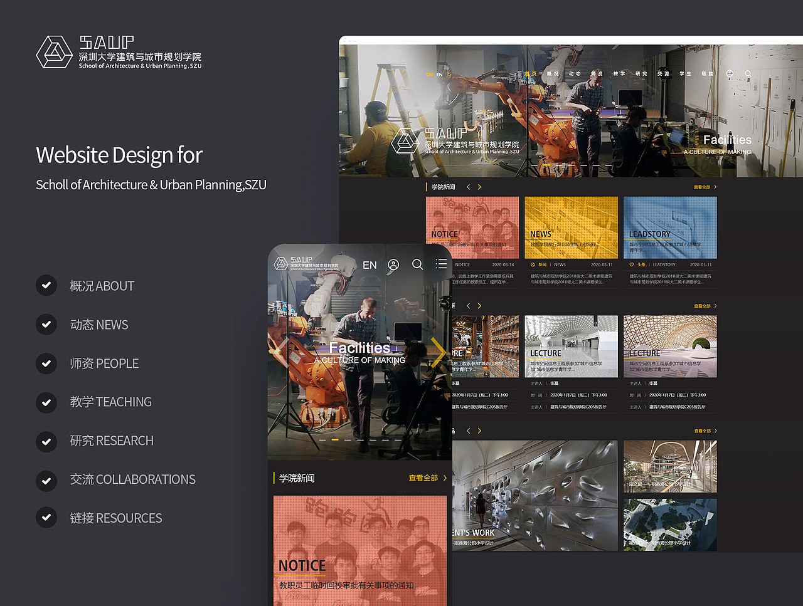Open search via the desktop nav magnifier icon
Viewport: 803px width, 606px height.
[748, 74]
